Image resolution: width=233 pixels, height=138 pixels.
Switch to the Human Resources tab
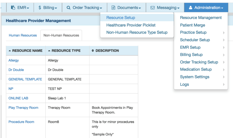(23, 35)
